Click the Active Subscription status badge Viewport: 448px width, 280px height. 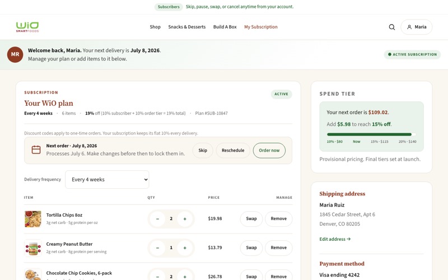coord(412,54)
